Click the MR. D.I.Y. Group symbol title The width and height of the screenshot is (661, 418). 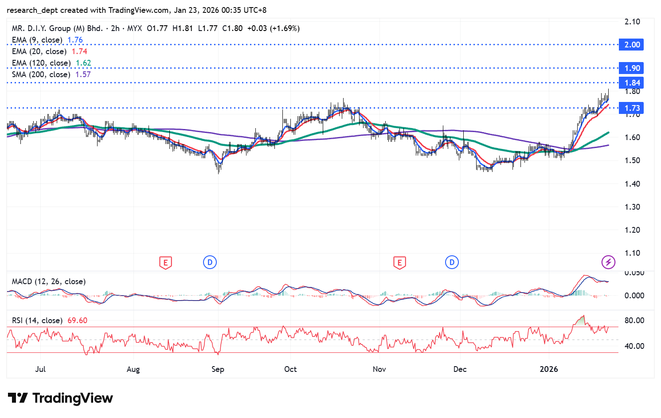click(x=57, y=28)
